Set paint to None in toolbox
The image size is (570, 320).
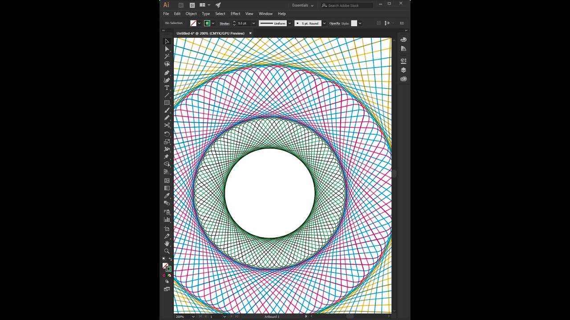[x=170, y=276]
